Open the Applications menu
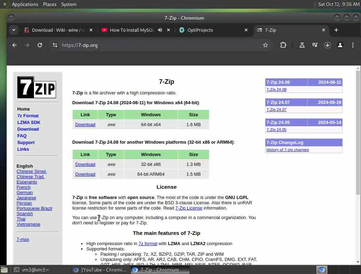The image size is (361, 274). [25, 4]
